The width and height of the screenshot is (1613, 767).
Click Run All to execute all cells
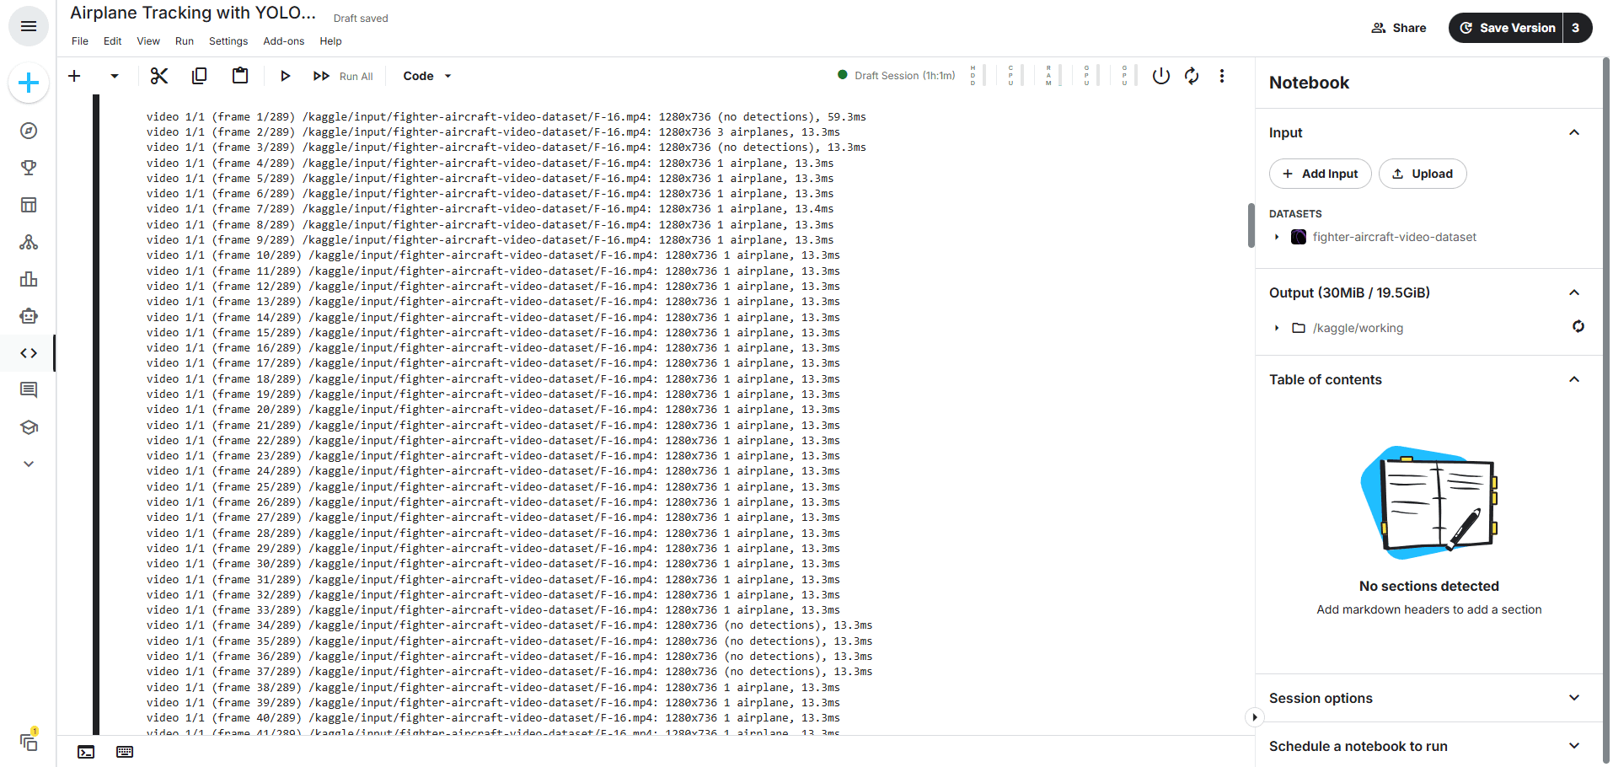click(x=343, y=76)
